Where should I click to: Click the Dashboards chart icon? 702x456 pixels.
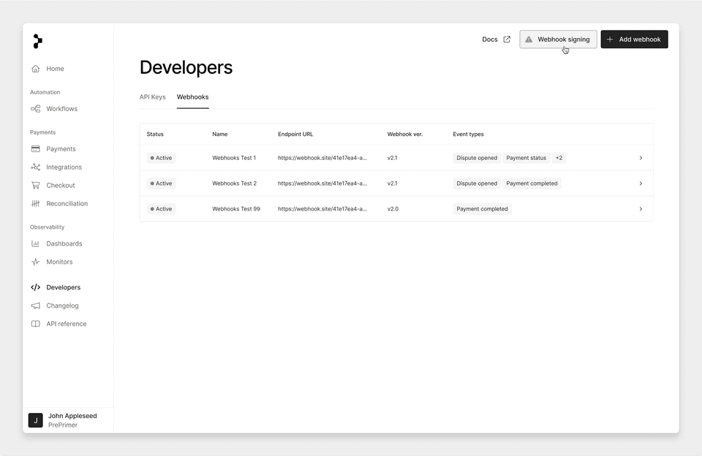click(x=35, y=243)
